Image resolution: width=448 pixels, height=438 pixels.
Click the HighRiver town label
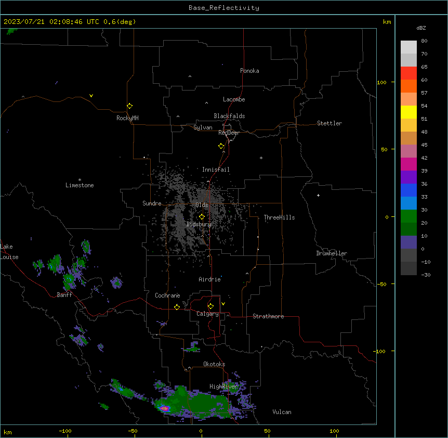pyautogui.click(x=223, y=387)
